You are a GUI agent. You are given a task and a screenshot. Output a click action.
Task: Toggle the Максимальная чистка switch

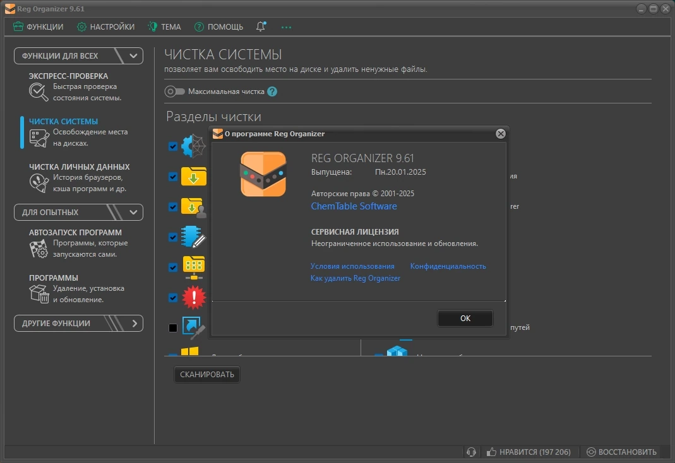pyautogui.click(x=175, y=91)
